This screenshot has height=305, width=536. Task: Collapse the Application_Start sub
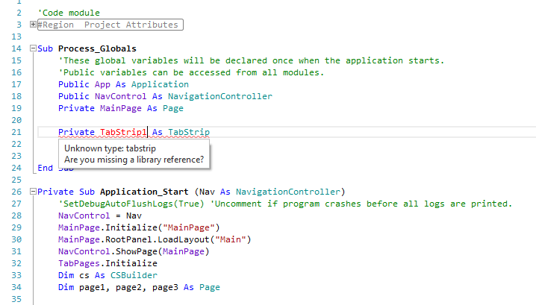[32, 192]
